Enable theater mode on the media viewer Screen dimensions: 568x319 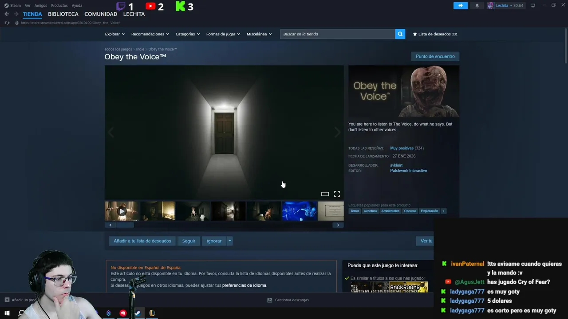[325, 194]
